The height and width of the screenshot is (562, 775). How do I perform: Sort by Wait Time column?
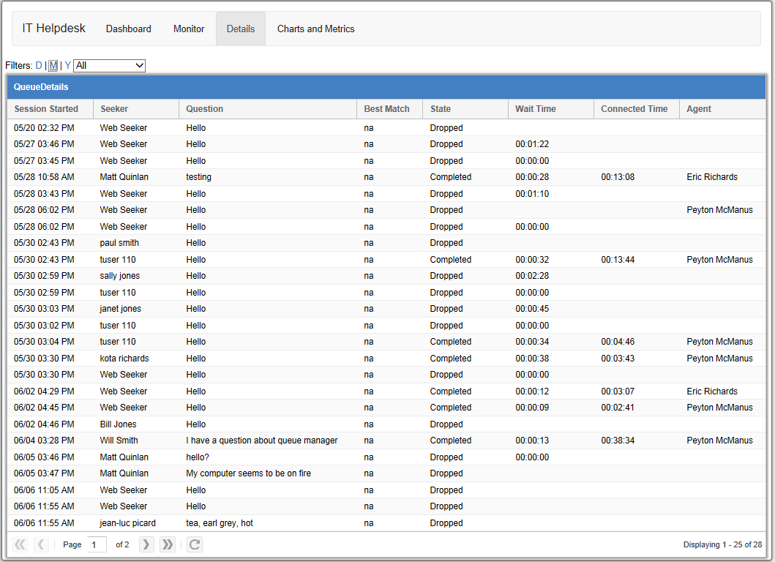550,109
